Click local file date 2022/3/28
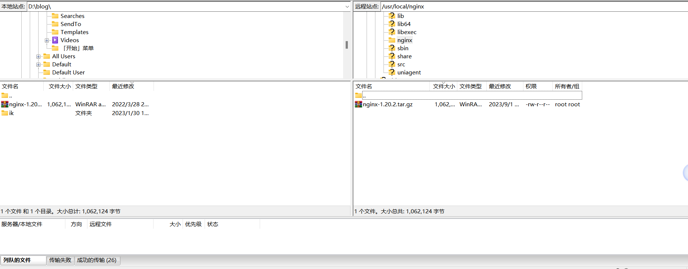688x269 pixels. tap(130, 104)
